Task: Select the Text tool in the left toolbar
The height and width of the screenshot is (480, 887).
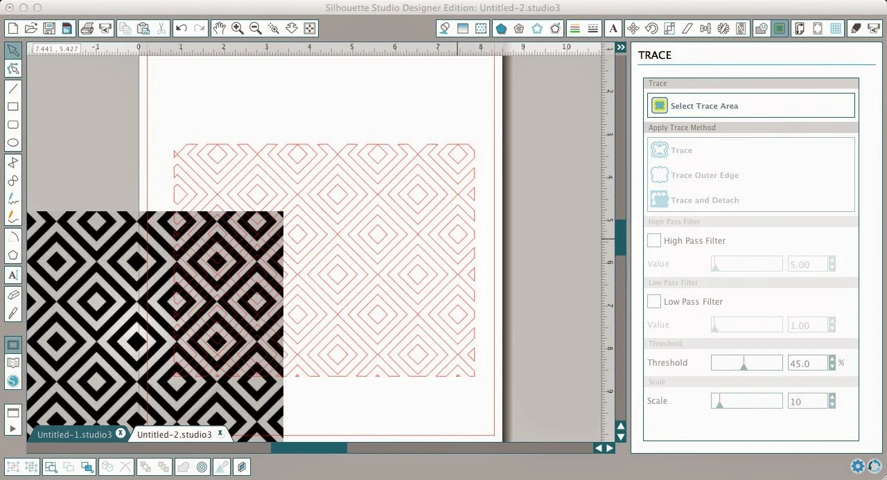Action: [12, 275]
